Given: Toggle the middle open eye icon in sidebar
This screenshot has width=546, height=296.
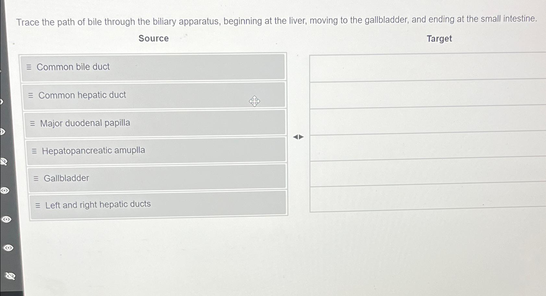Looking at the screenshot, I should pos(6,219).
